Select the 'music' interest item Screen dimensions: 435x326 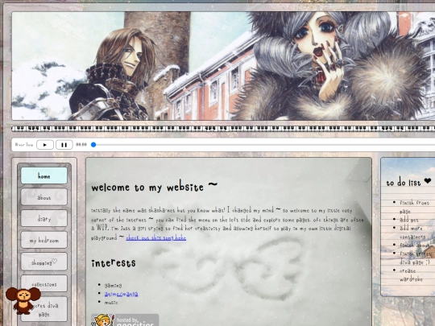111,303
